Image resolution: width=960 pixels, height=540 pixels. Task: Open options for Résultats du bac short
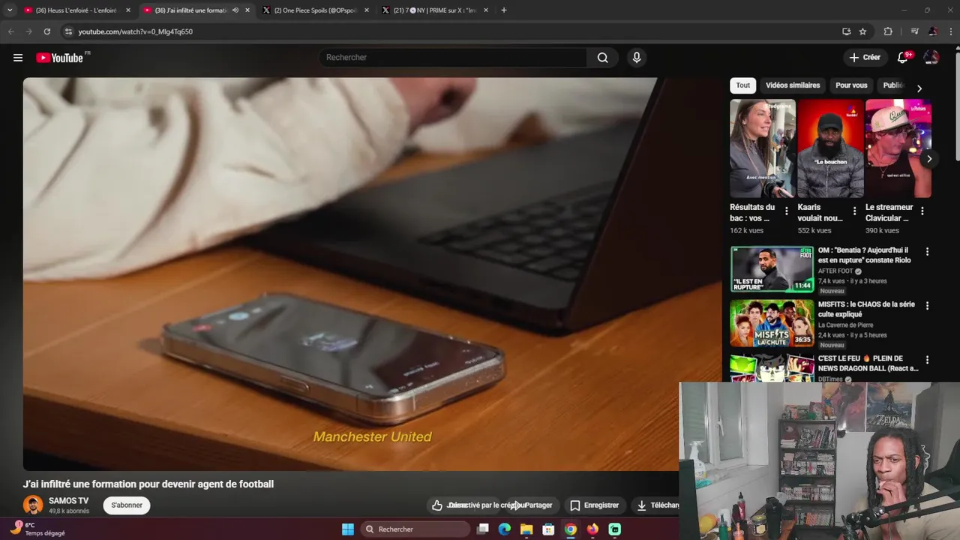coord(787,211)
